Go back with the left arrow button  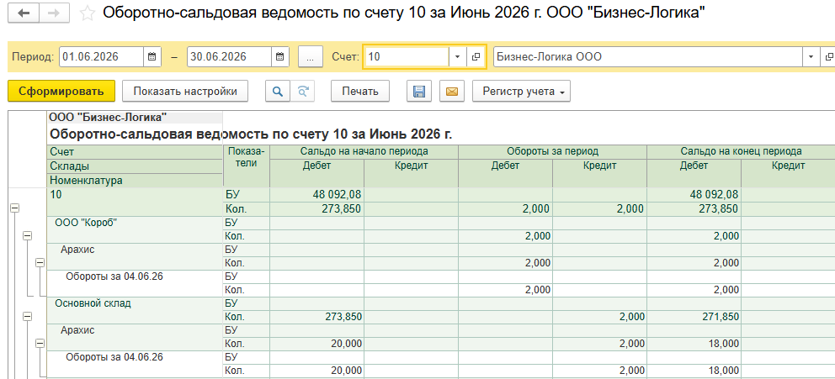(24, 13)
